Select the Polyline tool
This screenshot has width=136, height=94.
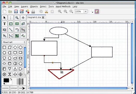click(4, 36)
